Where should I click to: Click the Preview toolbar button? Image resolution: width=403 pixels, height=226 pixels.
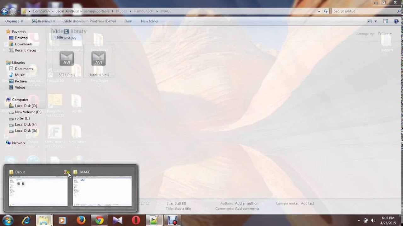tap(41, 21)
